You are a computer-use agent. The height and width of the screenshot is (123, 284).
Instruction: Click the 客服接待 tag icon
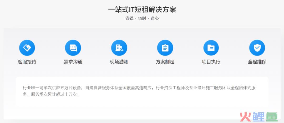coord(27,48)
